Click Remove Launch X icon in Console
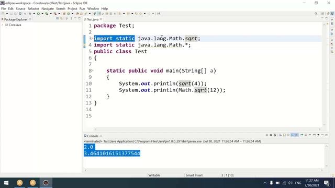 tap(271, 135)
